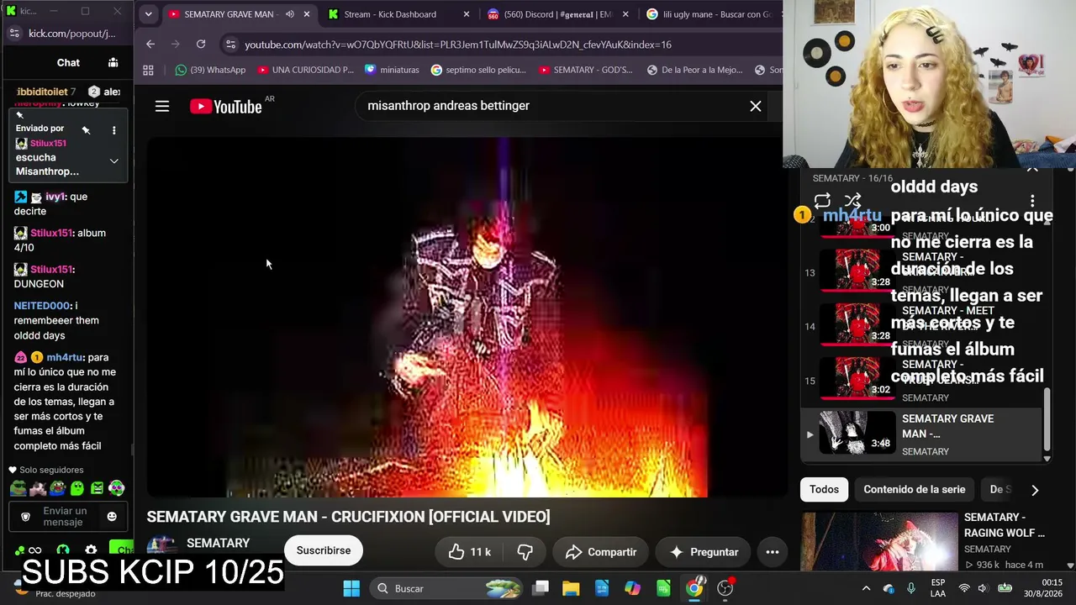Viewport: 1076px width, 605px height.
Task: Expand the pinned message from Stilux151
Action: 113,161
